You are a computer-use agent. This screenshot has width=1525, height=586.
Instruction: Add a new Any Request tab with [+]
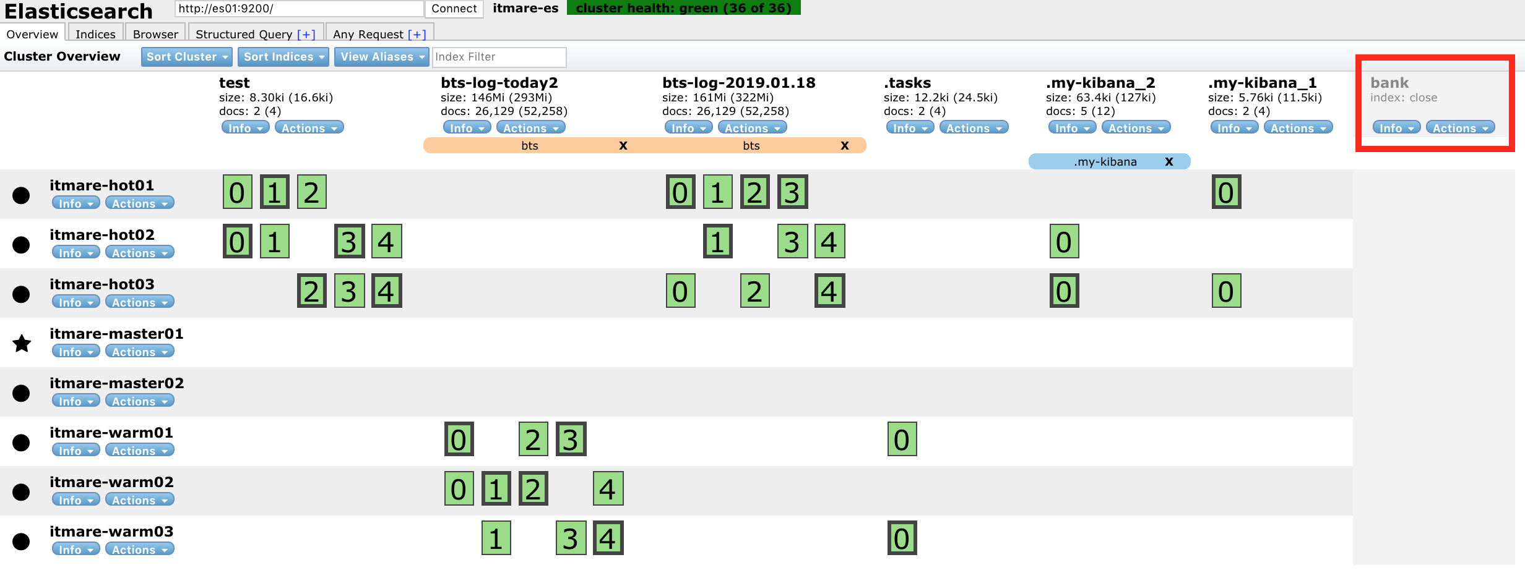[x=417, y=34]
